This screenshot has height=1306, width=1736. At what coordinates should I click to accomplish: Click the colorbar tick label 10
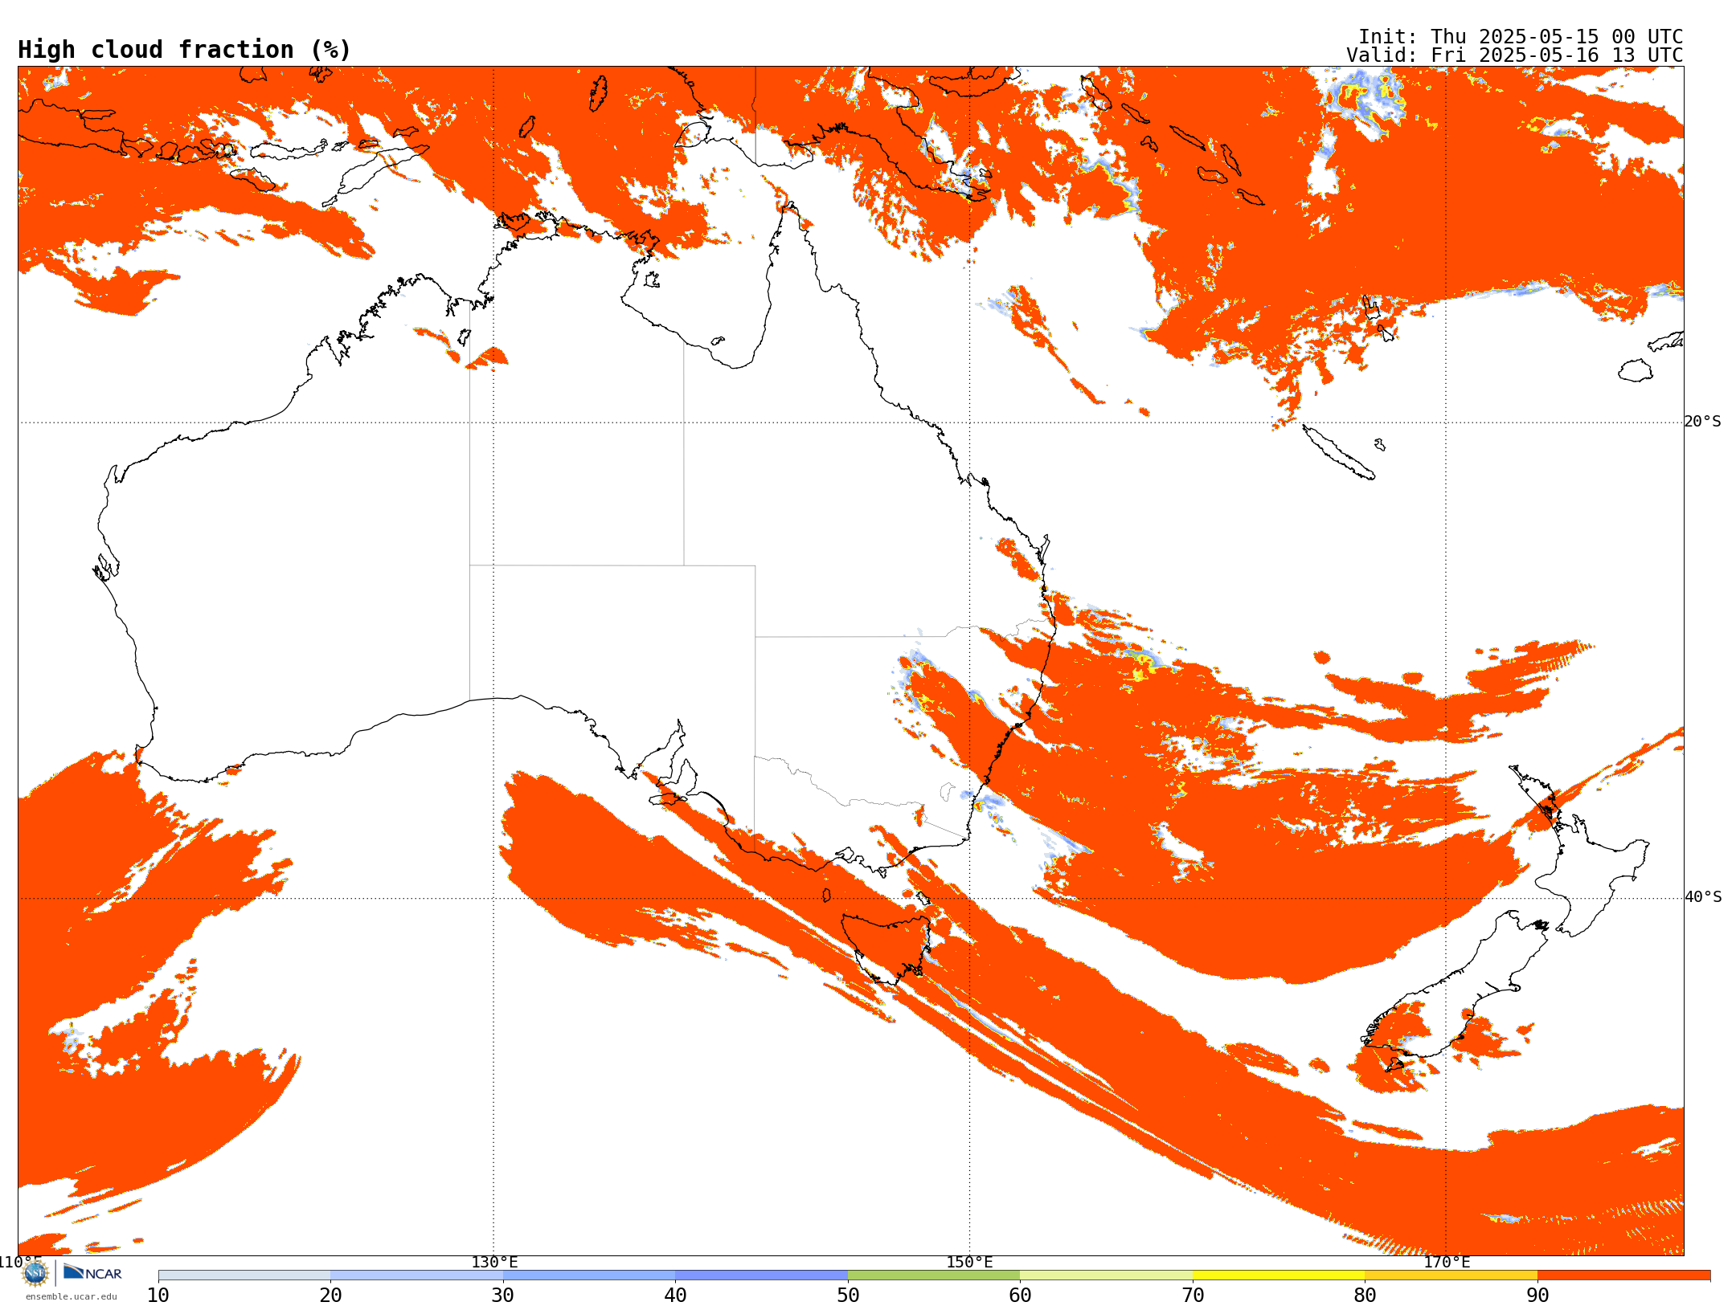pos(158,1295)
